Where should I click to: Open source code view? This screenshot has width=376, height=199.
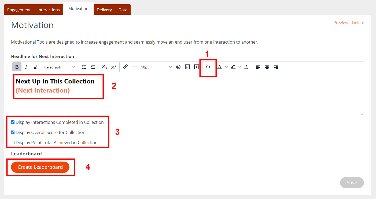[x=208, y=67]
